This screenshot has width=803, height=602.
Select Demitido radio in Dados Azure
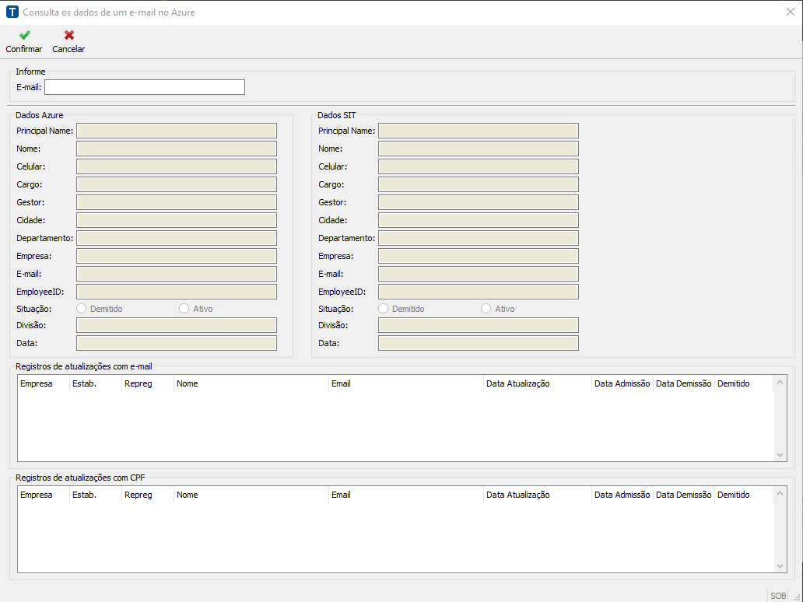[82, 309]
